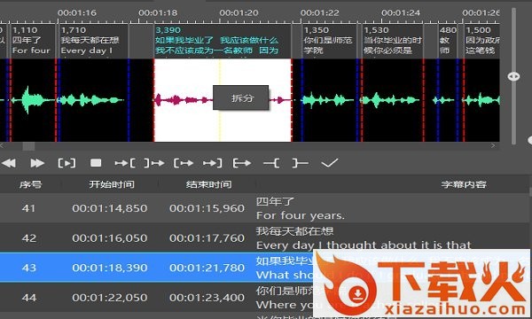
Task: Click the 拆分 split popup button
Action: coord(241,97)
